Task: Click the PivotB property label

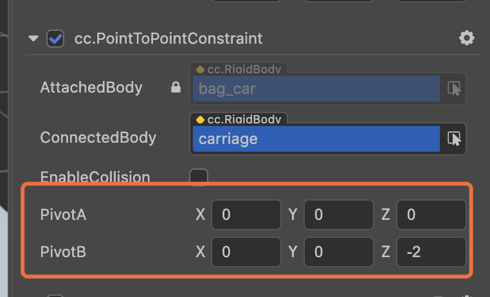Action: [63, 252]
